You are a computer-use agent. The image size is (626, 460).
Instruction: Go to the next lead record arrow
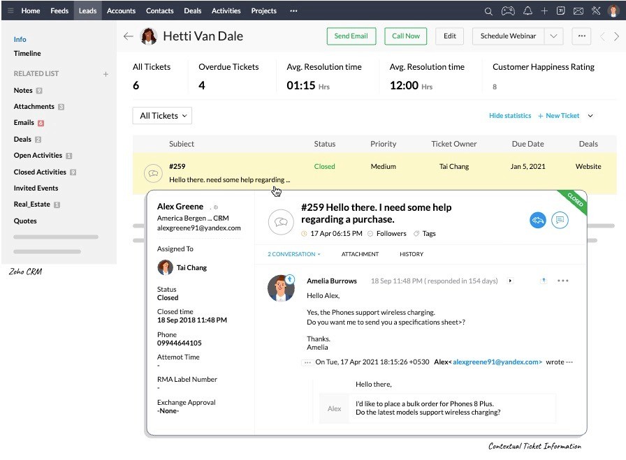616,36
